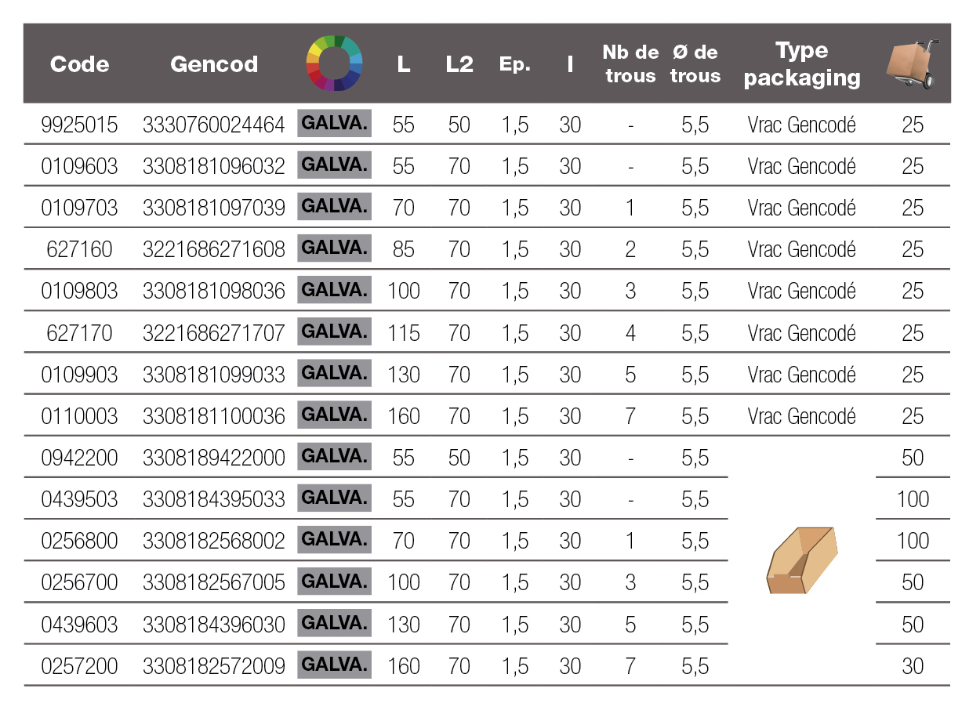Click quantity 30 in last row
Screen dimensions: 980x721
point(913,666)
